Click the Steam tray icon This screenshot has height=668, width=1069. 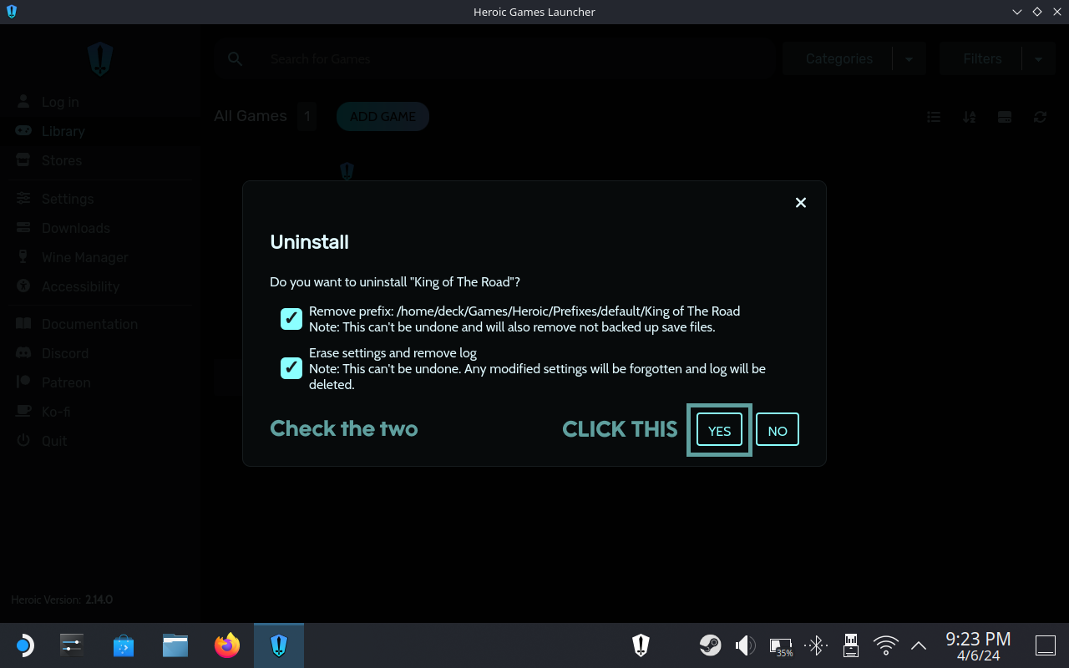point(710,645)
